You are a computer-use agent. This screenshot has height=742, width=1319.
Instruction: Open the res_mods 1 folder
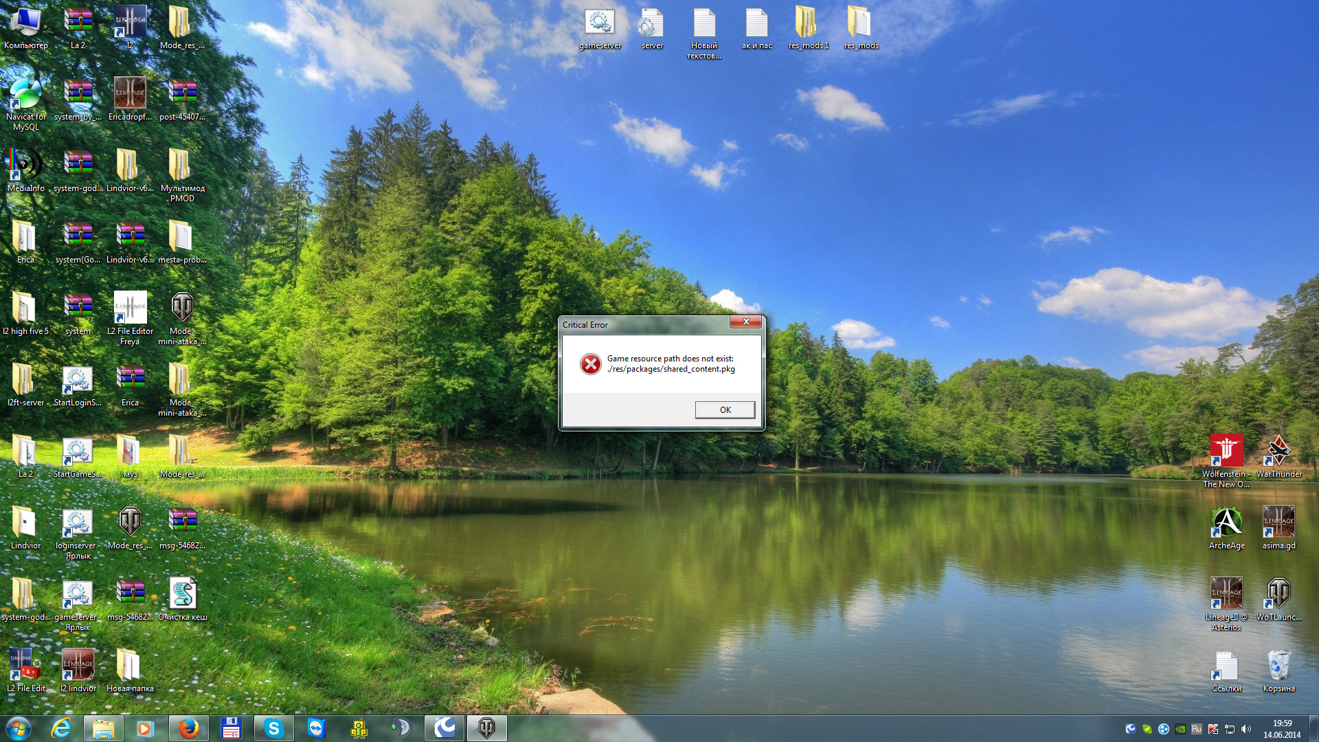pos(809,29)
